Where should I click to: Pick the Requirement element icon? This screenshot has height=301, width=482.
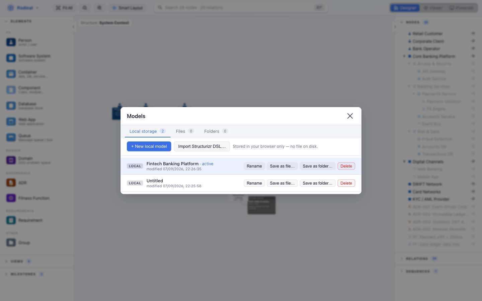pos(11,220)
